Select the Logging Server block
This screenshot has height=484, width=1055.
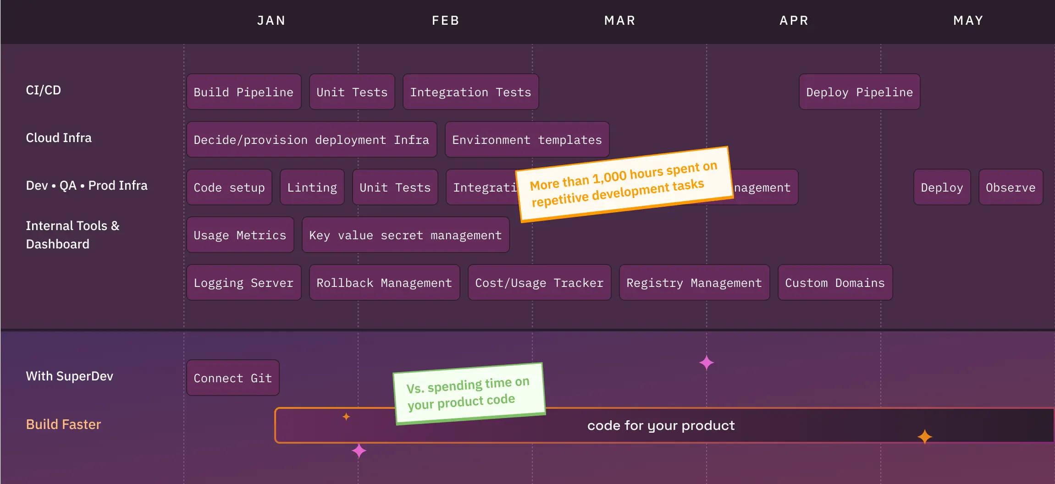(243, 283)
